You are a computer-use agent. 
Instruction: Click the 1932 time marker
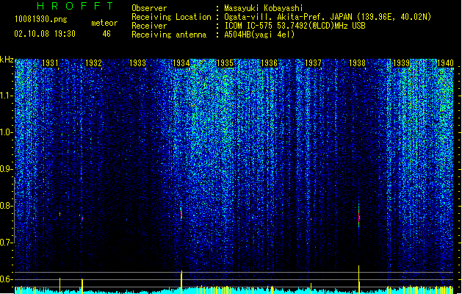93,62
